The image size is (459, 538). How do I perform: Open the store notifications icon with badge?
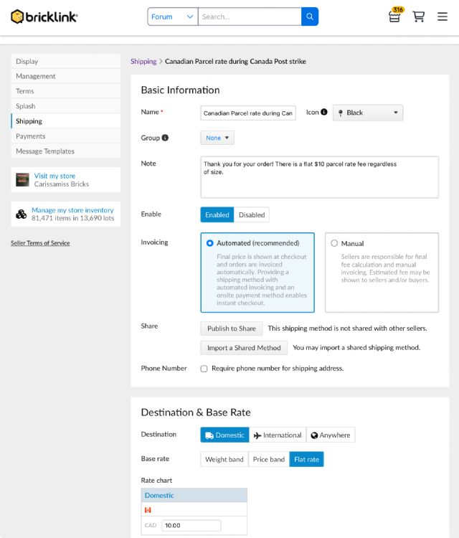(394, 16)
